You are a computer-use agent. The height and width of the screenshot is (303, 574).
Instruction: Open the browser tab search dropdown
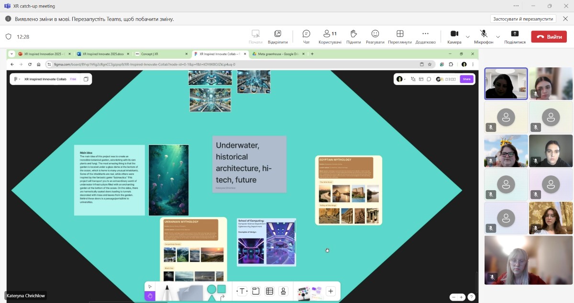[12, 54]
